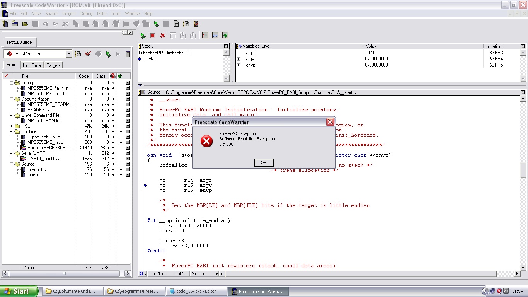Screen dimensions: 528x297
Task: Click the Stack pane scroll down arrow
Action: (227, 79)
